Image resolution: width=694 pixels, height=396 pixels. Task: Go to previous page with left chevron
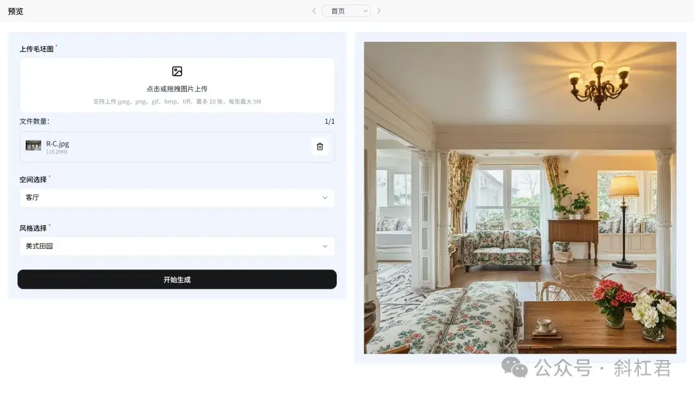314,11
